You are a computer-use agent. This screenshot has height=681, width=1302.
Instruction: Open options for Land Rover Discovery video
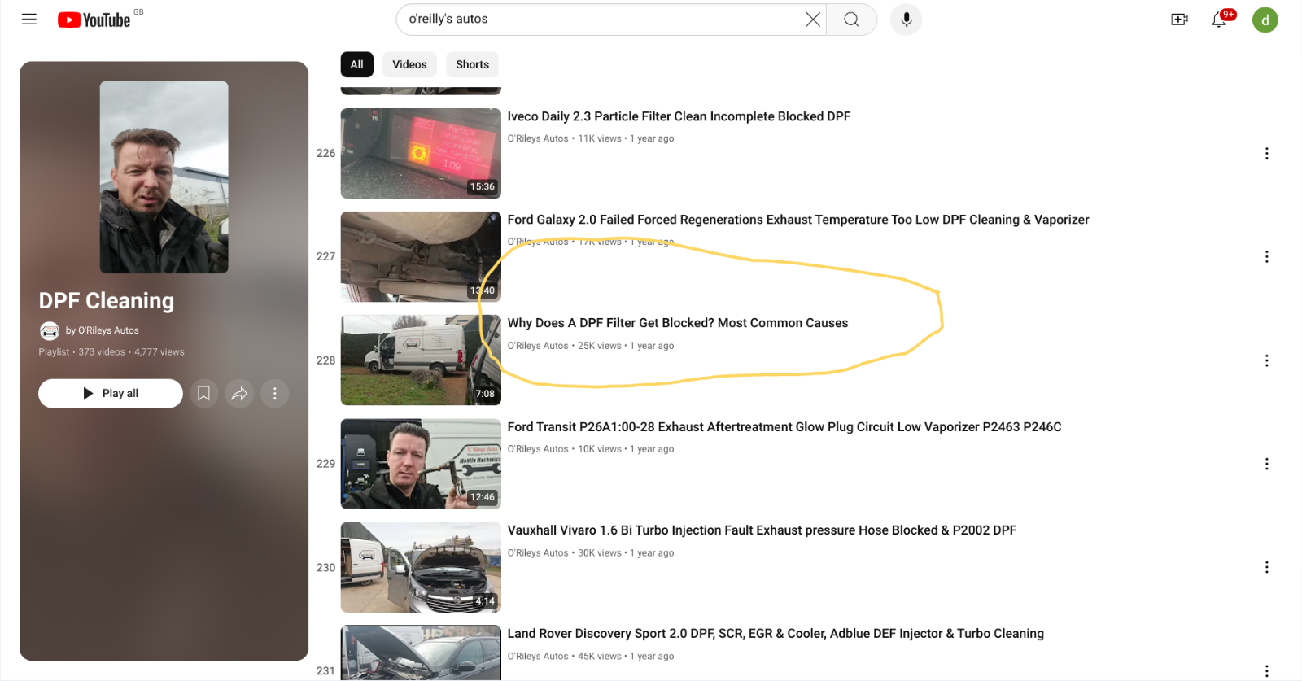click(1266, 670)
